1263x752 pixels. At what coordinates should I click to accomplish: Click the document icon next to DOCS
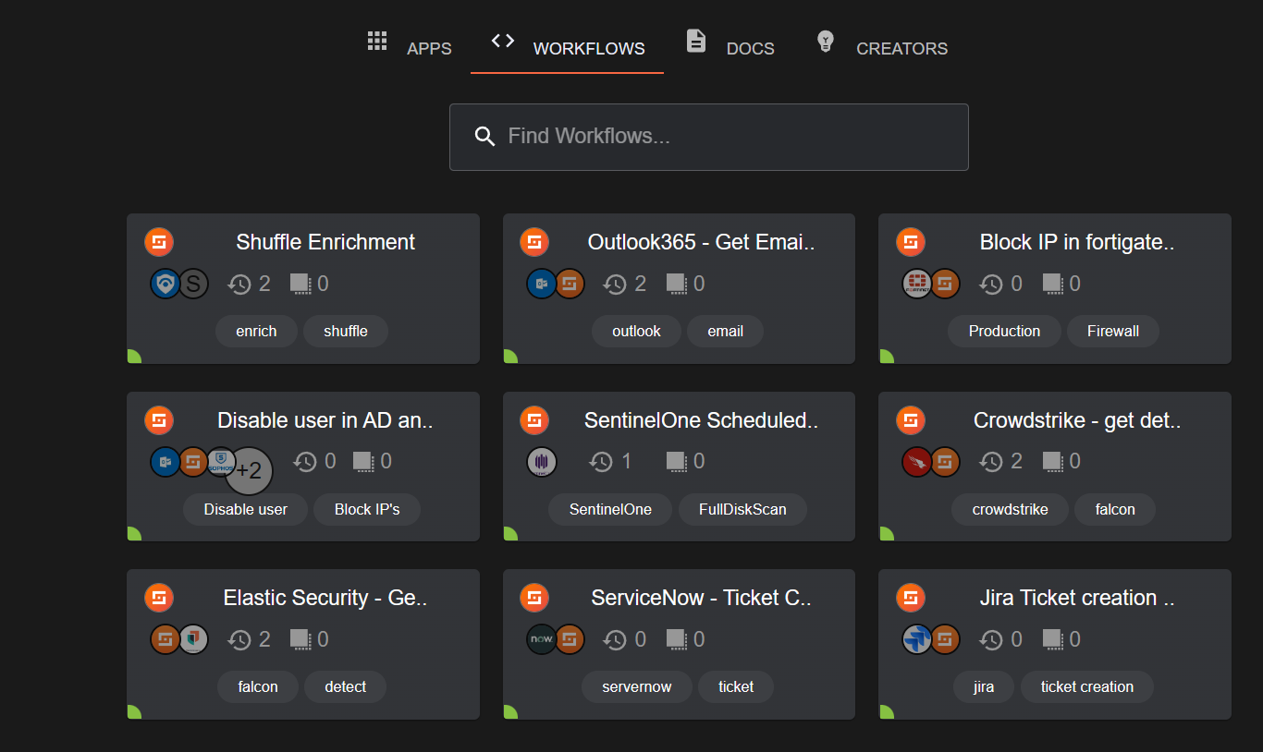pyautogui.click(x=695, y=41)
